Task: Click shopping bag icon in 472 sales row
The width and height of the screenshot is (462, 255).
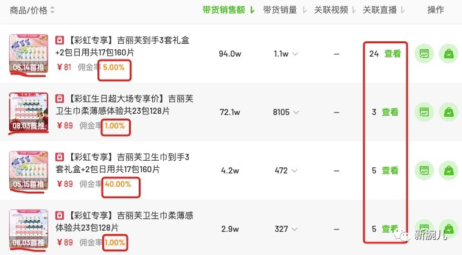Action: 449,170
